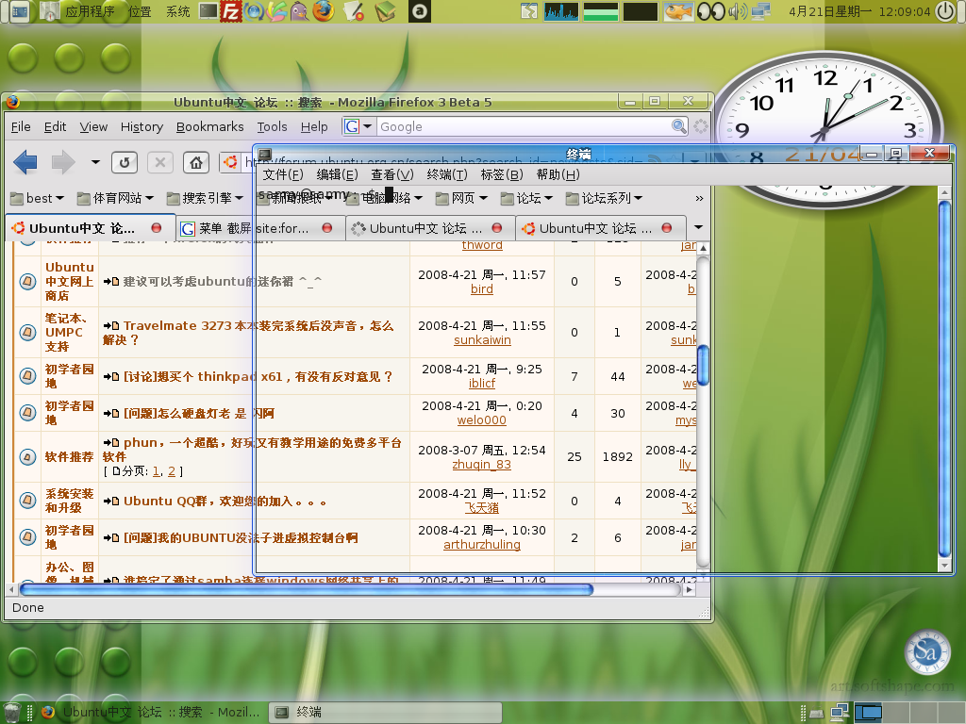Open Firefox Bookmarks menu
The width and height of the screenshot is (966, 724).
pyautogui.click(x=210, y=126)
